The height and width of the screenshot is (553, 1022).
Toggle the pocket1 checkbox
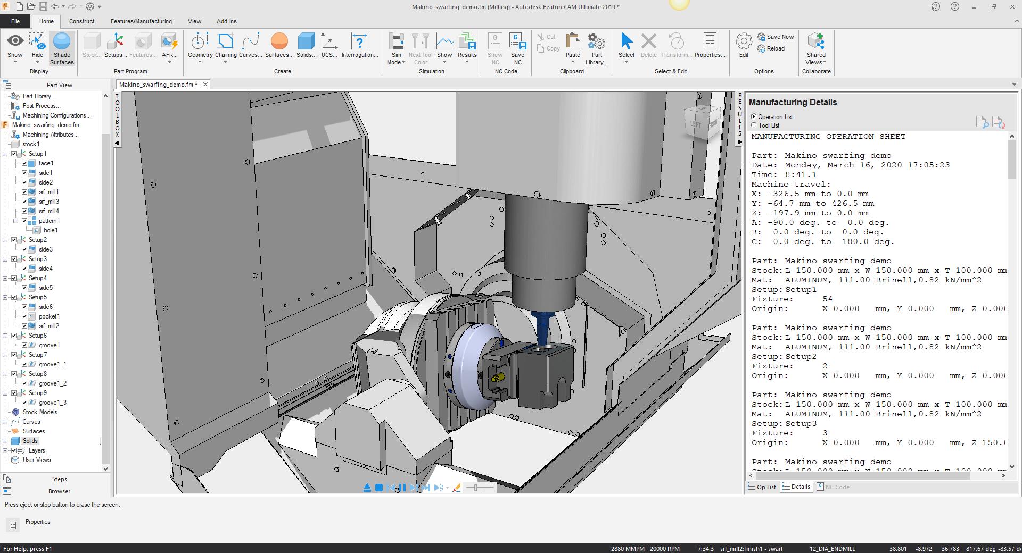click(24, 316)
